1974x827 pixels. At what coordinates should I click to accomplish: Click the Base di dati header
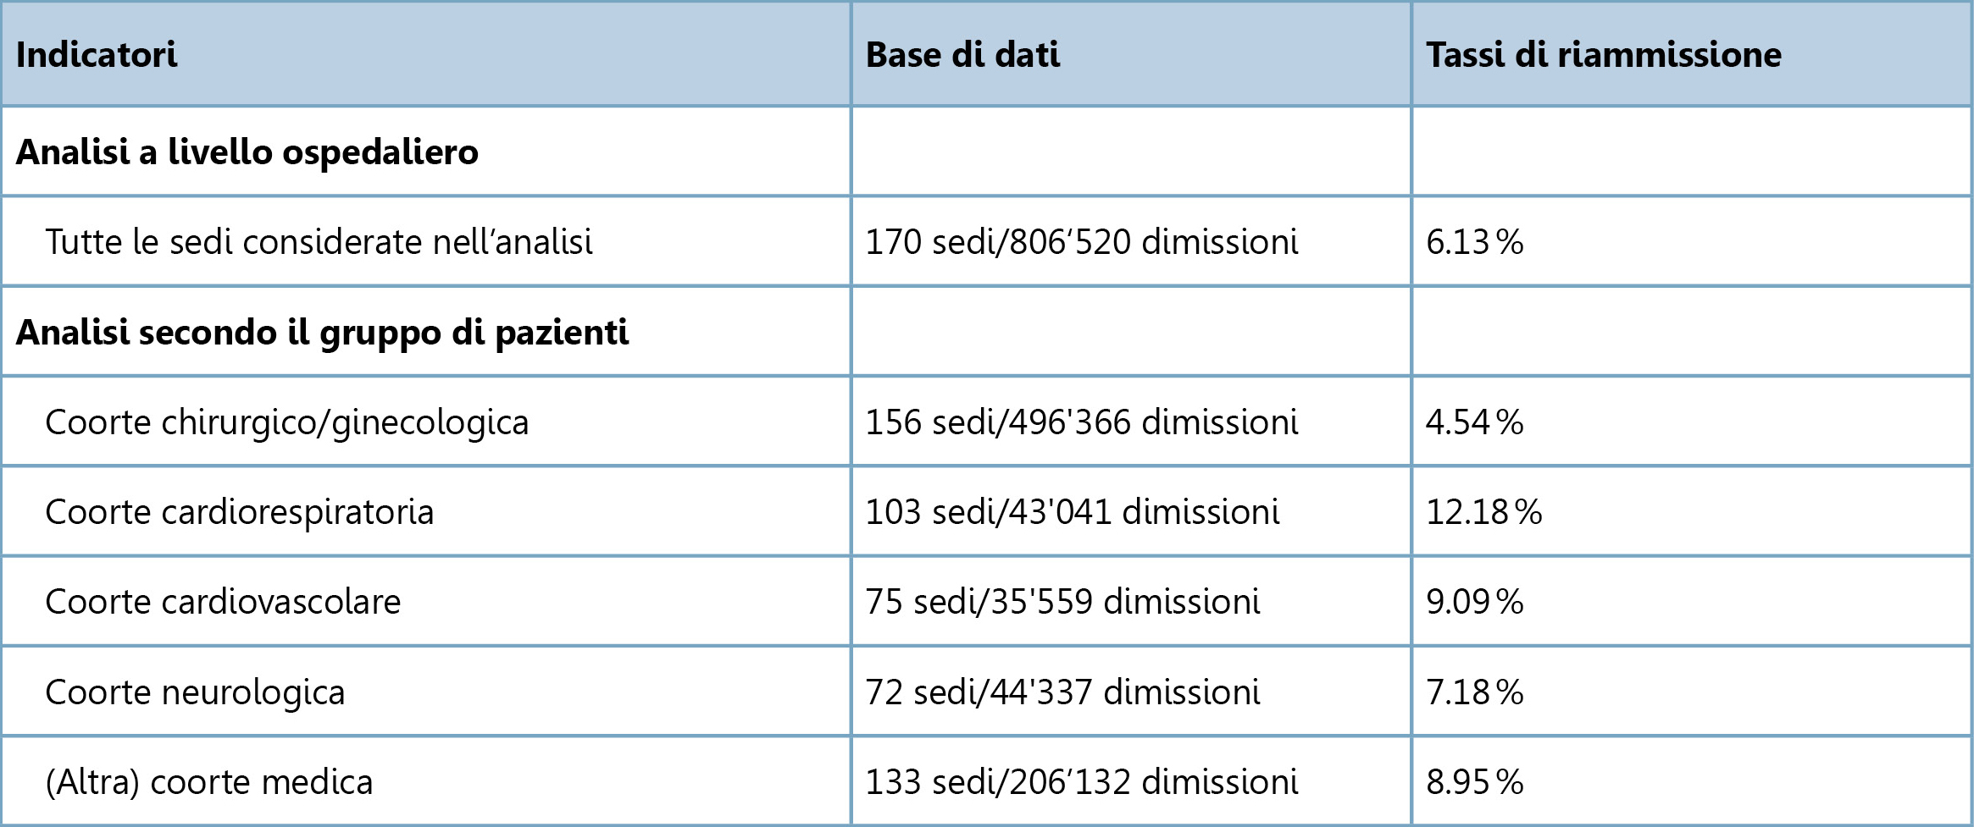click(x=962, y=55)
